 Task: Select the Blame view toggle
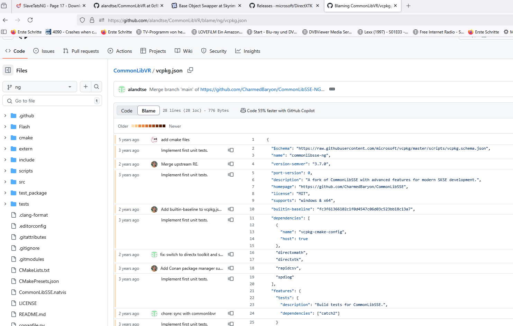click(x=148, y=111)
